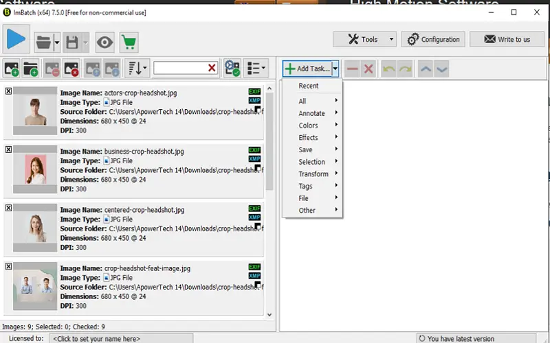Image resolution: width=550 pixels, height=343 pixels.
Task: Open the list view mode dropdown
Action: pyautogui.click(x=256, y=68)
